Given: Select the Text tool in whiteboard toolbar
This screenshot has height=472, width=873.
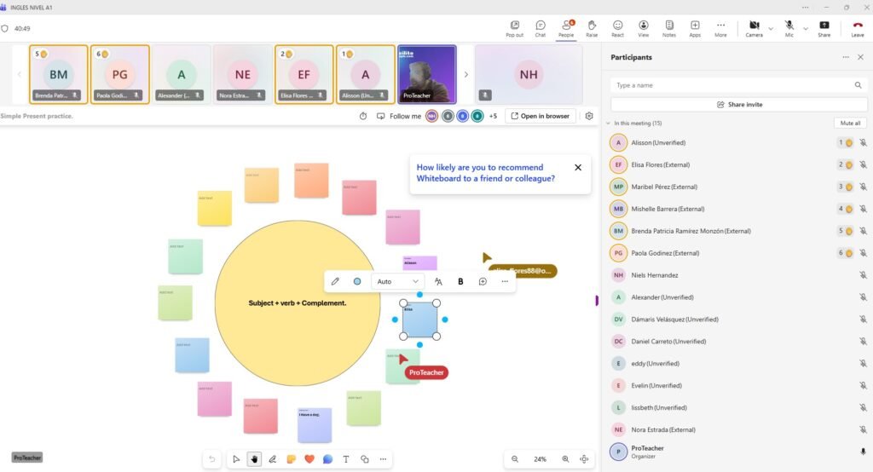Looking at the screenshot, I should coord(346,459).
